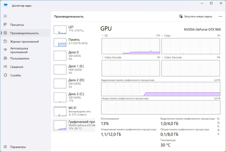226x152 pixels.
Task: Go to the Процессы page
Action: point(25,25)
